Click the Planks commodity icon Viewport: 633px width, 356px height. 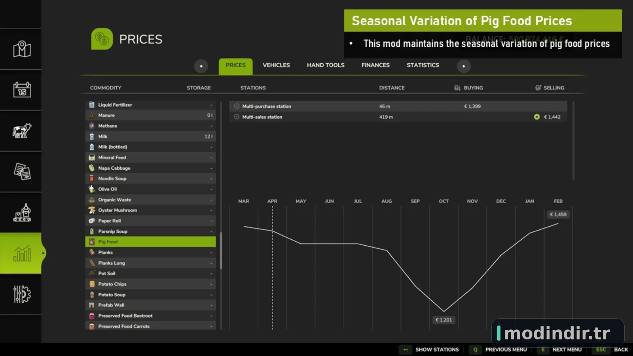[x=92, y=252]
